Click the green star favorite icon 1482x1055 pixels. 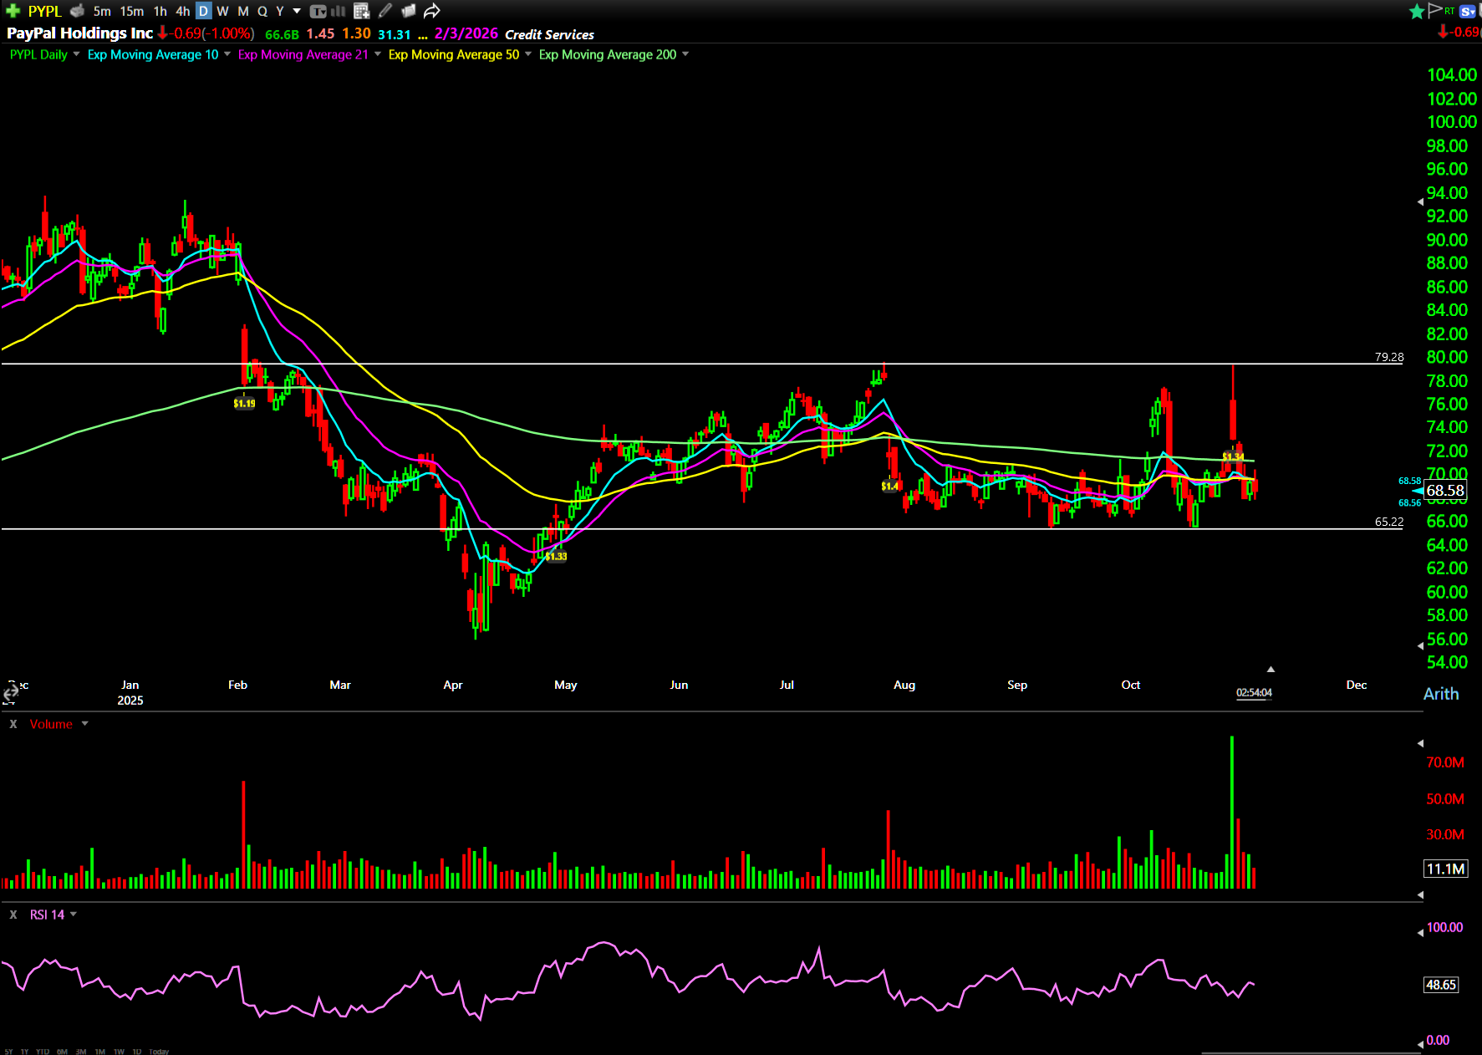pyautogui.click(x=1416, y=11)
